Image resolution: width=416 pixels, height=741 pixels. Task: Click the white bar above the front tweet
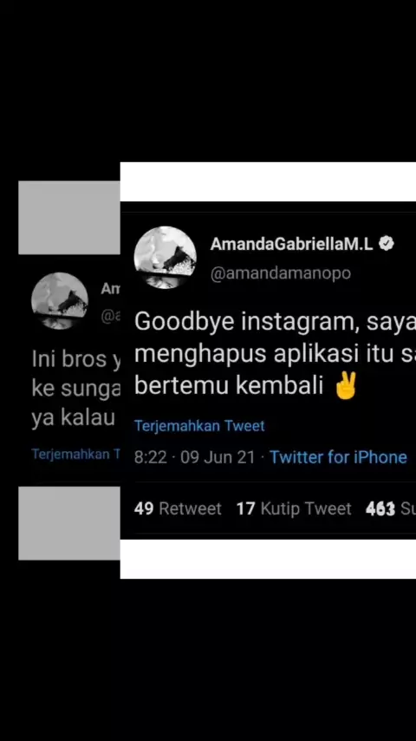268,181
